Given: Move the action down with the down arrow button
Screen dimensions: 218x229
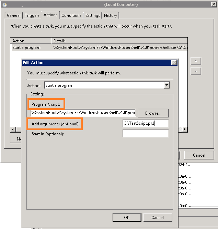Looking at the screenshot, I should click(x=196, y=71).
